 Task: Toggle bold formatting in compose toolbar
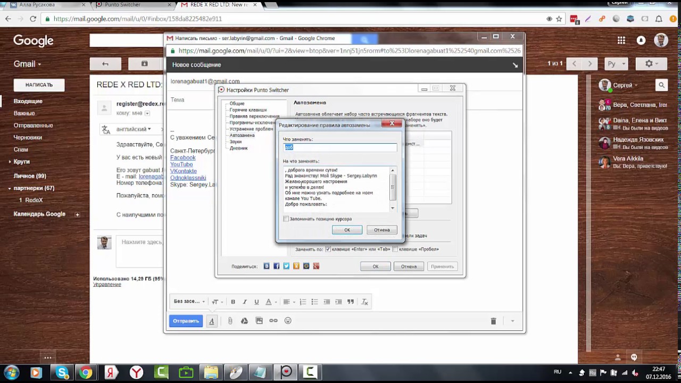(233, 302)
